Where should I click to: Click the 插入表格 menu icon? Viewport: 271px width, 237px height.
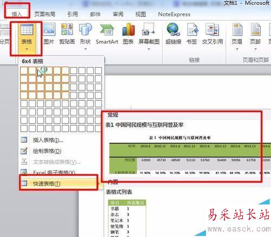24,140
